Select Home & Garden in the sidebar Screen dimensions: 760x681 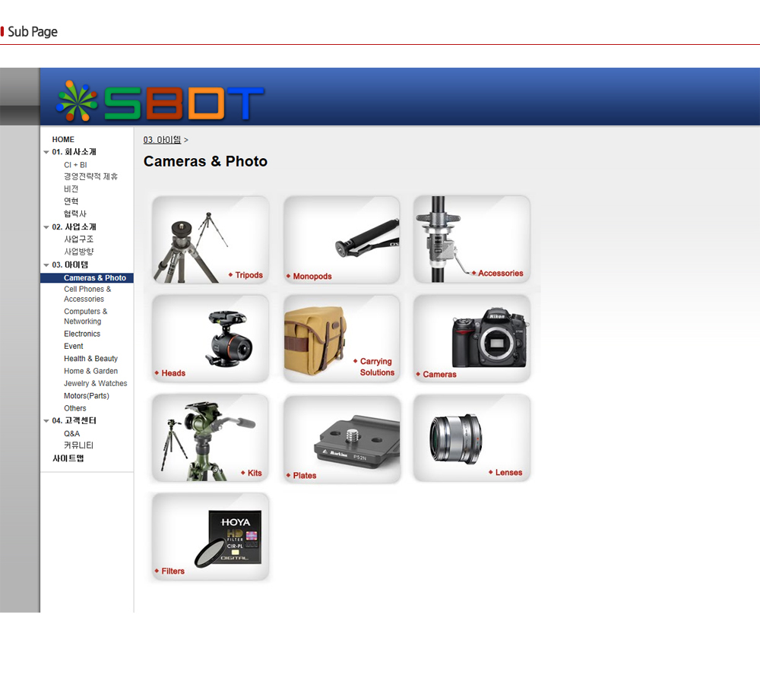90,371
